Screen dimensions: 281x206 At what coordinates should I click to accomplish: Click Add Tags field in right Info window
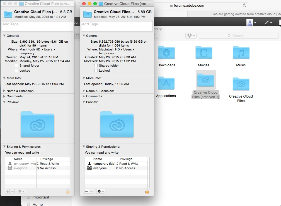coord(117,26)
